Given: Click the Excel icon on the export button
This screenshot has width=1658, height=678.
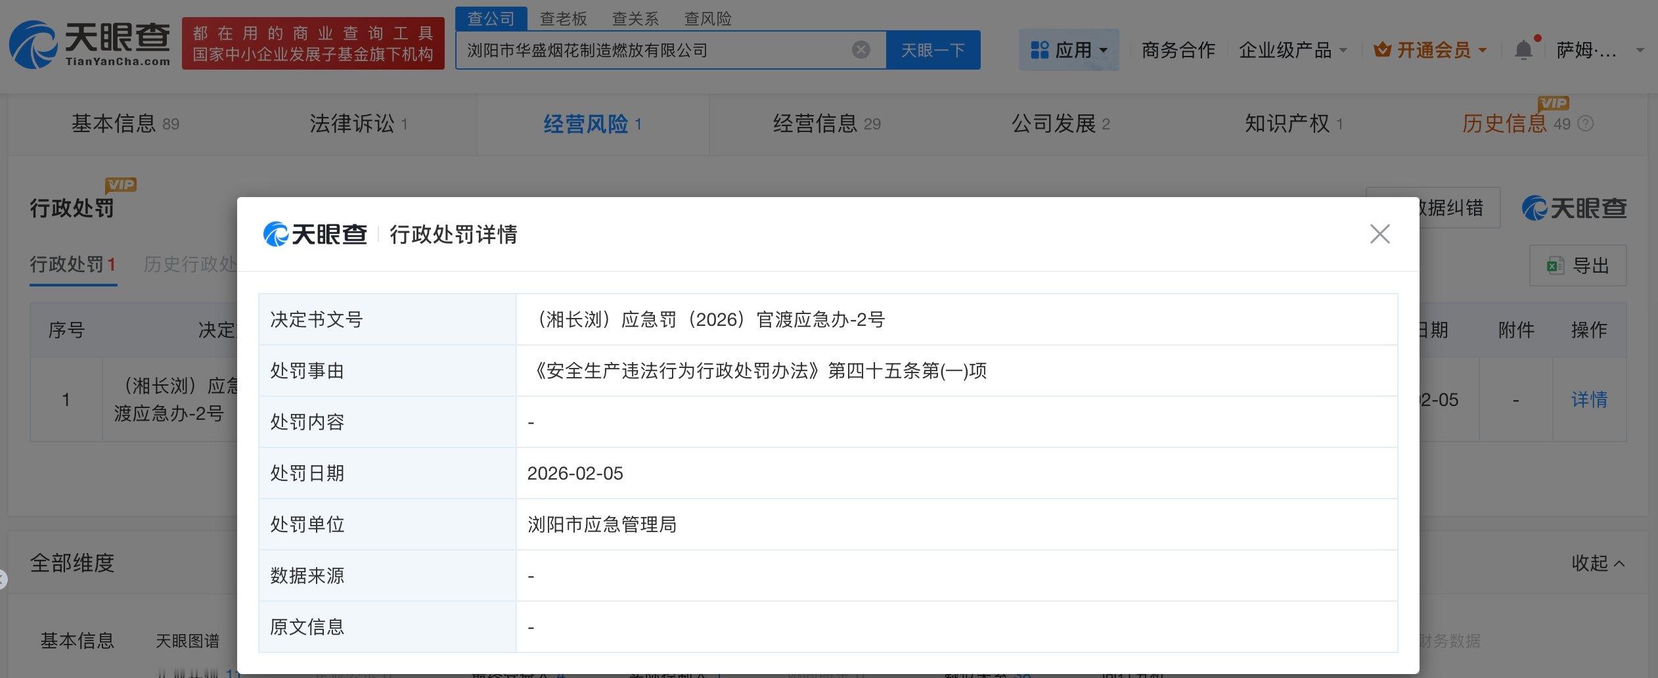Looking at the screenshot, I should tap(1556, 265).
